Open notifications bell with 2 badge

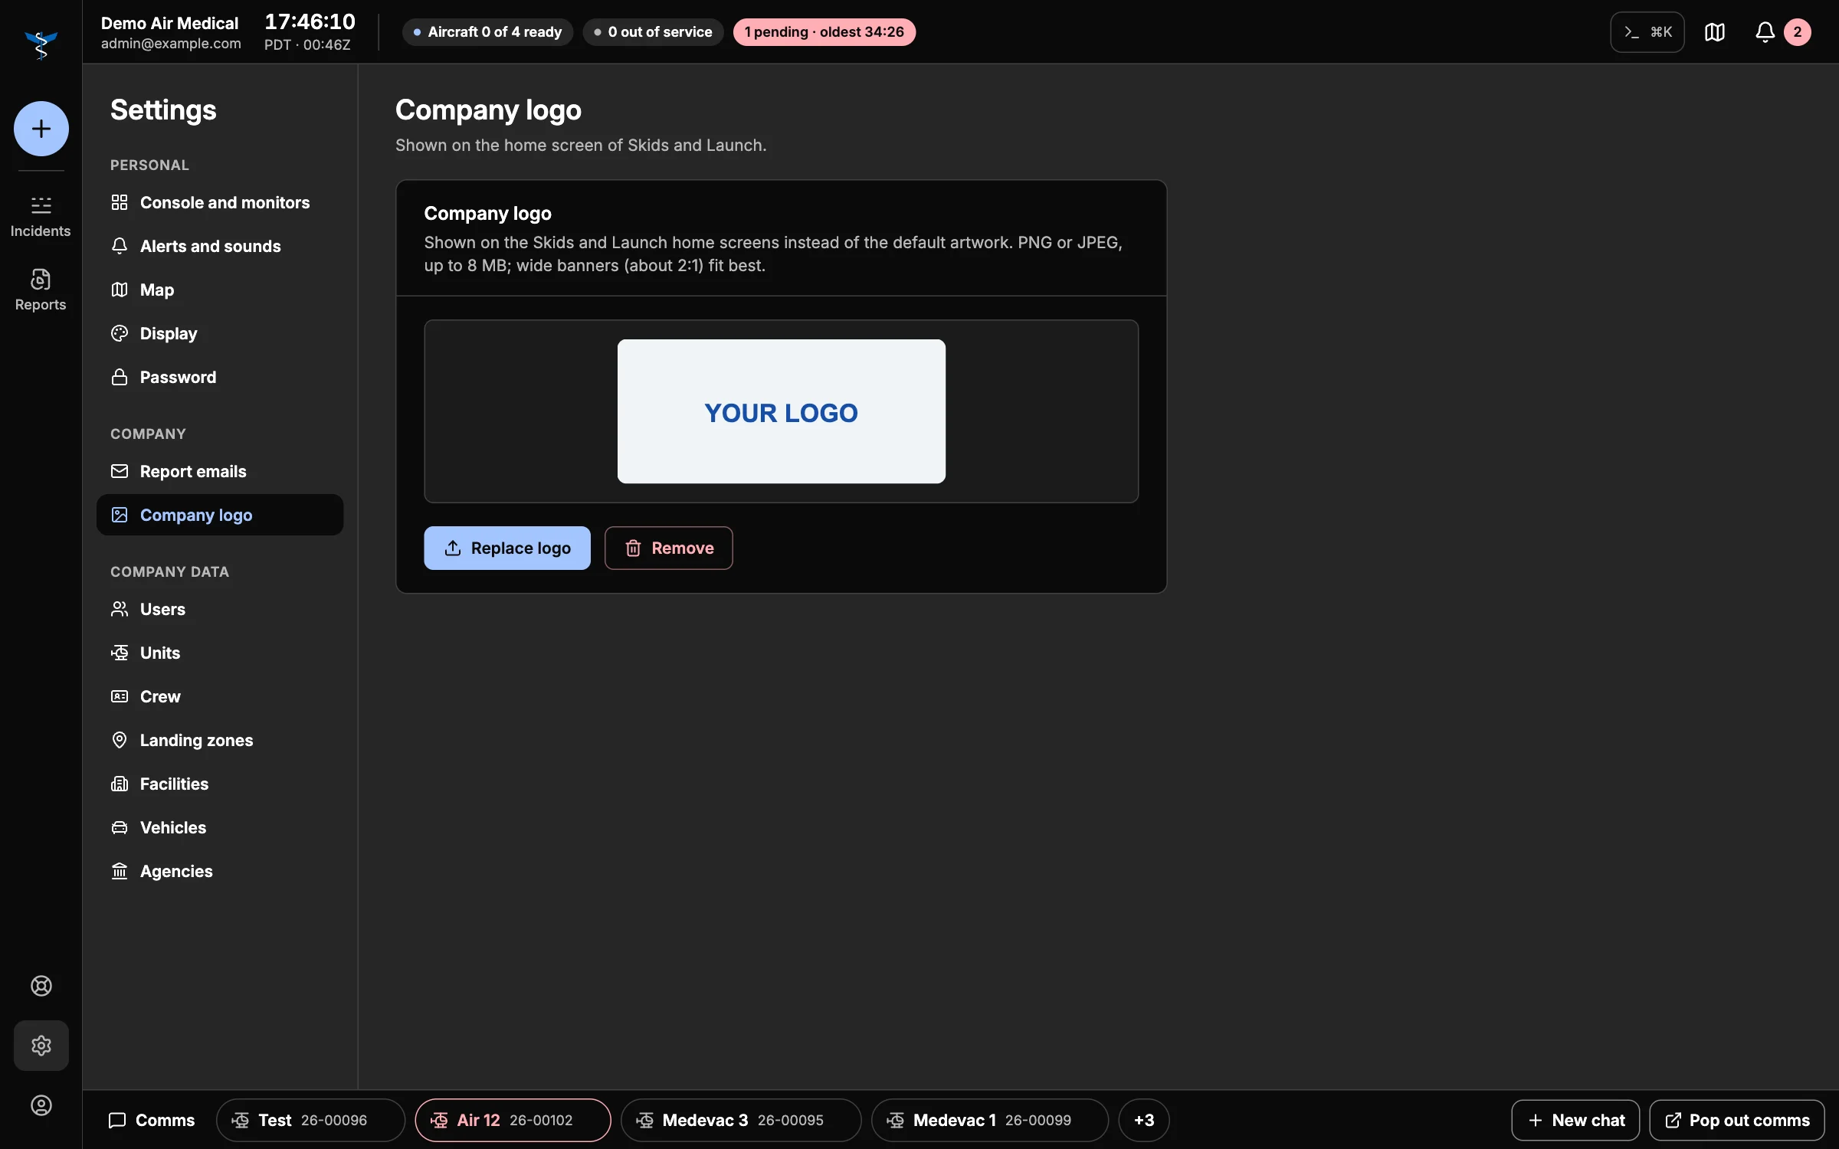[x=1782, y=32]
